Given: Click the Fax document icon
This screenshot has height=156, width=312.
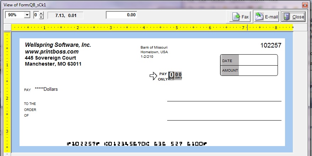Looking at the screenshot, I should click(236, 17).
